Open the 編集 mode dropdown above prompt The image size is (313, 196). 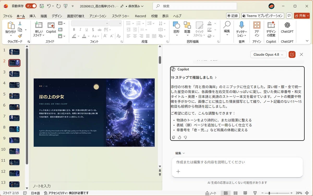[180, 153]
